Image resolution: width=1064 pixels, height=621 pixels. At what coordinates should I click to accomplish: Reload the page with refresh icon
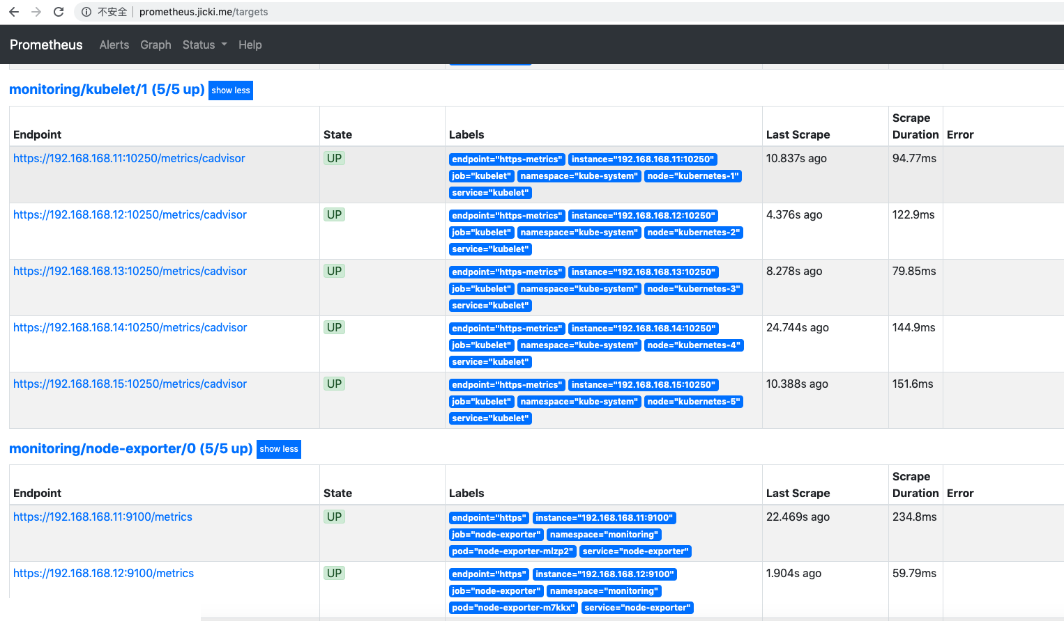click(x=59, y=12)
